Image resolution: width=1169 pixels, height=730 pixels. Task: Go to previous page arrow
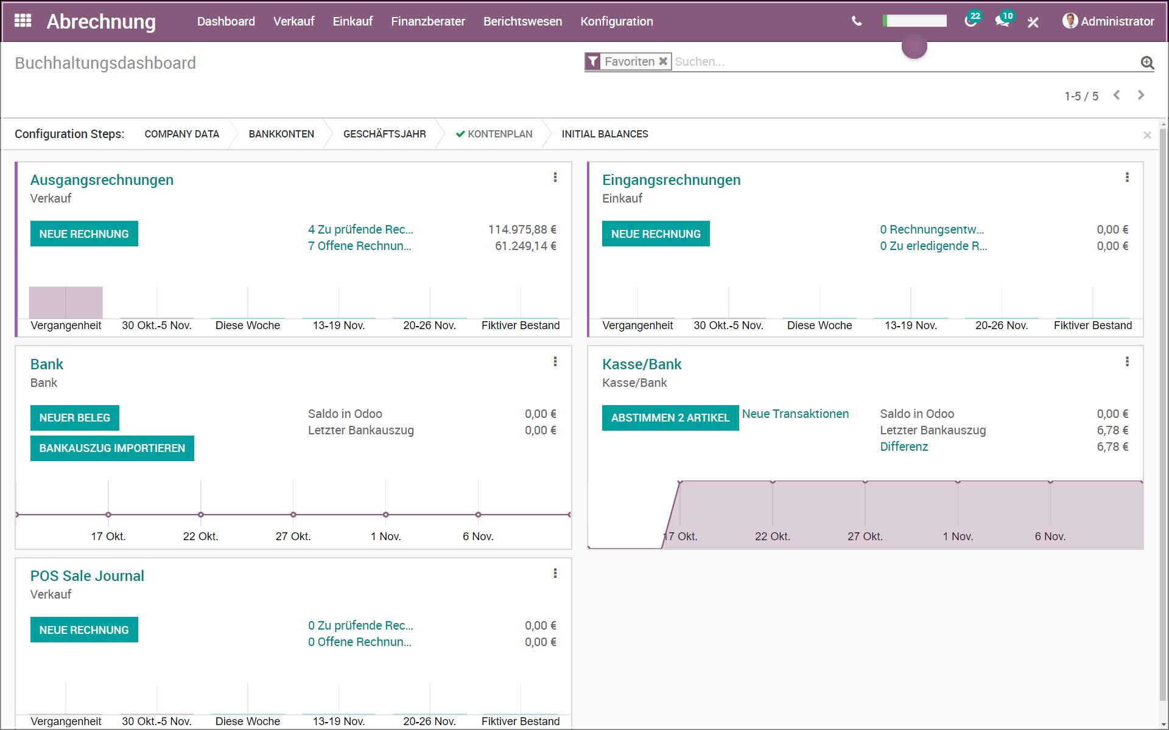click(1117, 95)
